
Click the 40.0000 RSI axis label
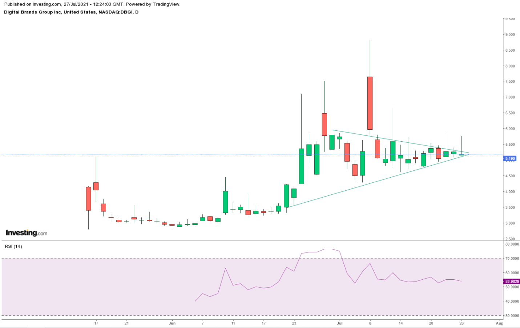(512, 301)
